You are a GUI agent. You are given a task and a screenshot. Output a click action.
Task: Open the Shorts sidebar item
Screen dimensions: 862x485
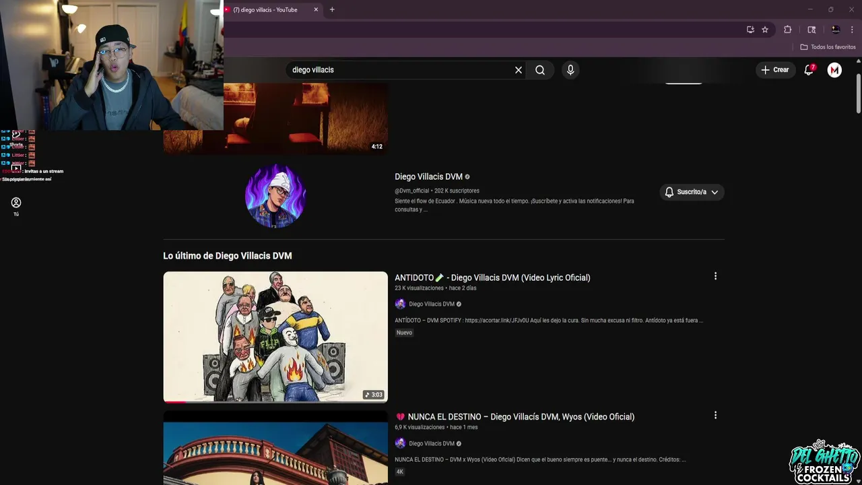[x=16, y=137]
